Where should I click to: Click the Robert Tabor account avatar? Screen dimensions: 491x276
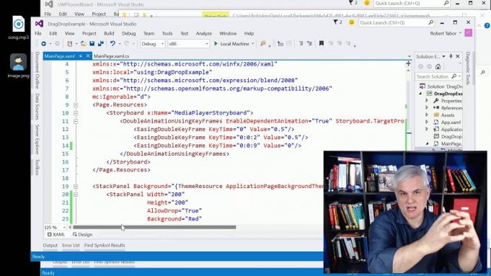[468, 33]
